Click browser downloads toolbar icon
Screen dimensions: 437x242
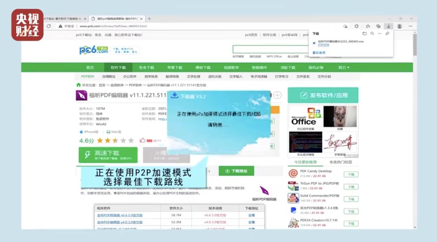[388, 26]
